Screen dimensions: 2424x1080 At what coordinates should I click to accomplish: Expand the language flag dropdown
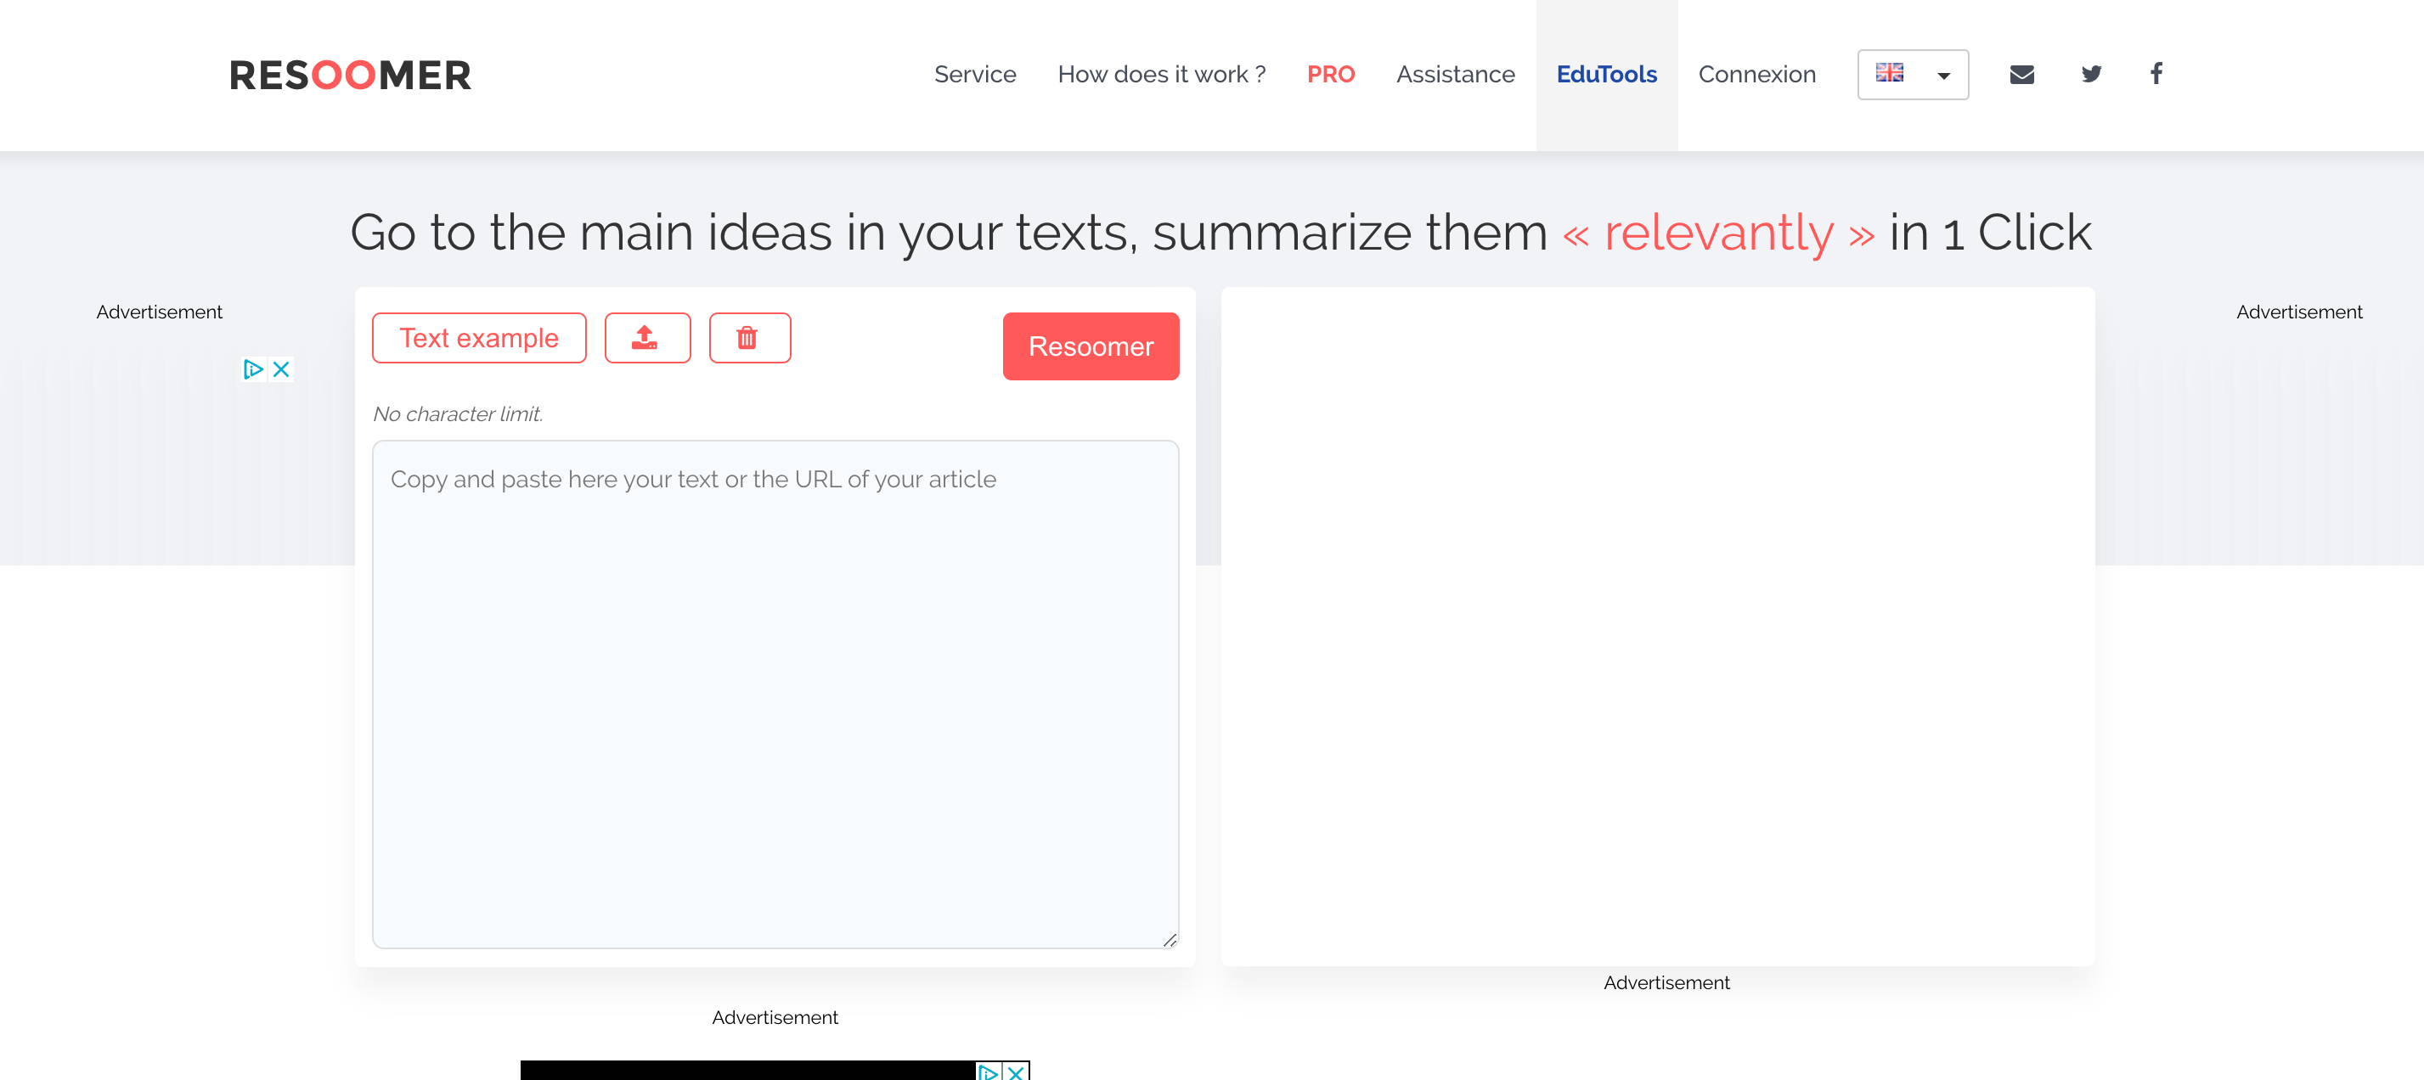[x=1912, y=75]
